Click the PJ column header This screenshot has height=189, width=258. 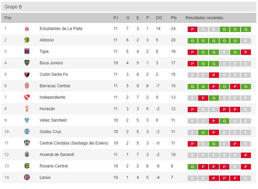[116, 18]
